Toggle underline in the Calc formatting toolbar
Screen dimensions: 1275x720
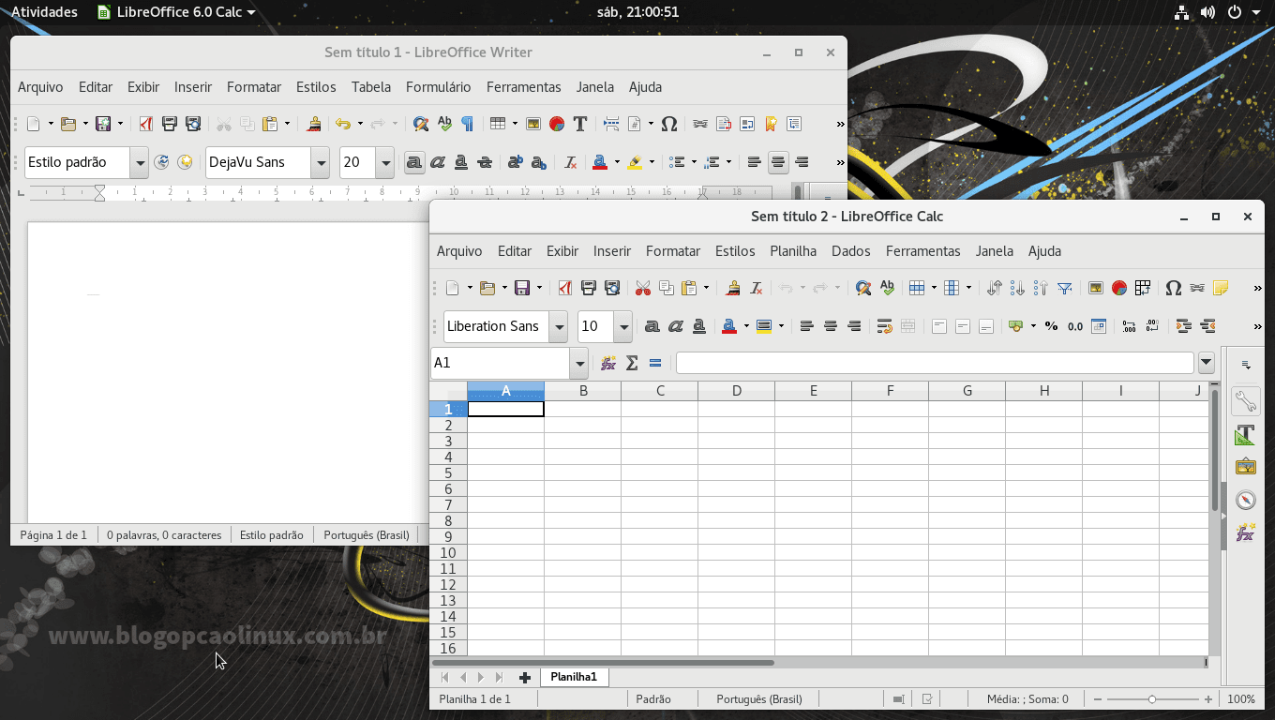click(x=699, y=326)
